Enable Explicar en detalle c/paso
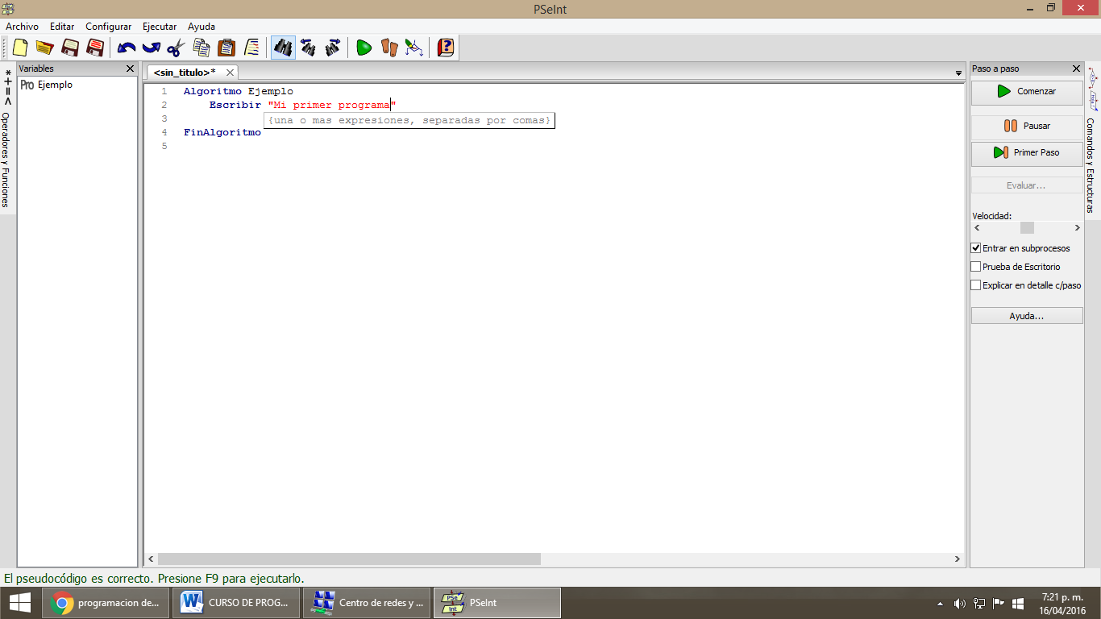Image resolution: width=1101 pixels, height=619 pixels. [975, 285]
